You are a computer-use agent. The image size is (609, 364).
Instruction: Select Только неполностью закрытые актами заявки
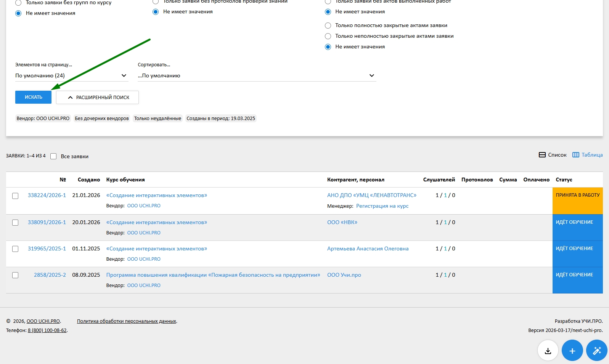click(x=328, y=36)
